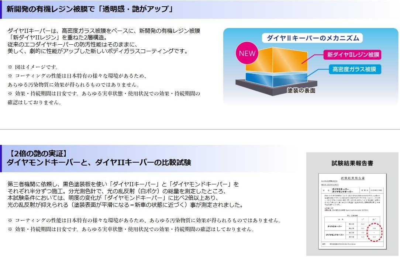Click the blue label 高密度ガラス被膜
The height and width of the screenshot is (257, 400).
[x=354, y=69]
